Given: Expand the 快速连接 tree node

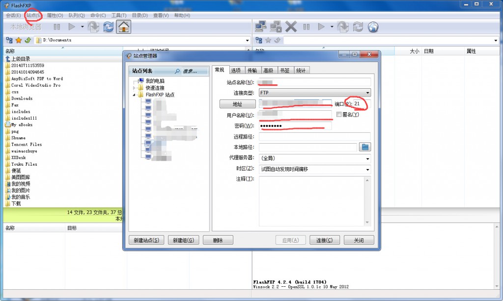Looking at the screenshot, I should click(x=135, y=88).
